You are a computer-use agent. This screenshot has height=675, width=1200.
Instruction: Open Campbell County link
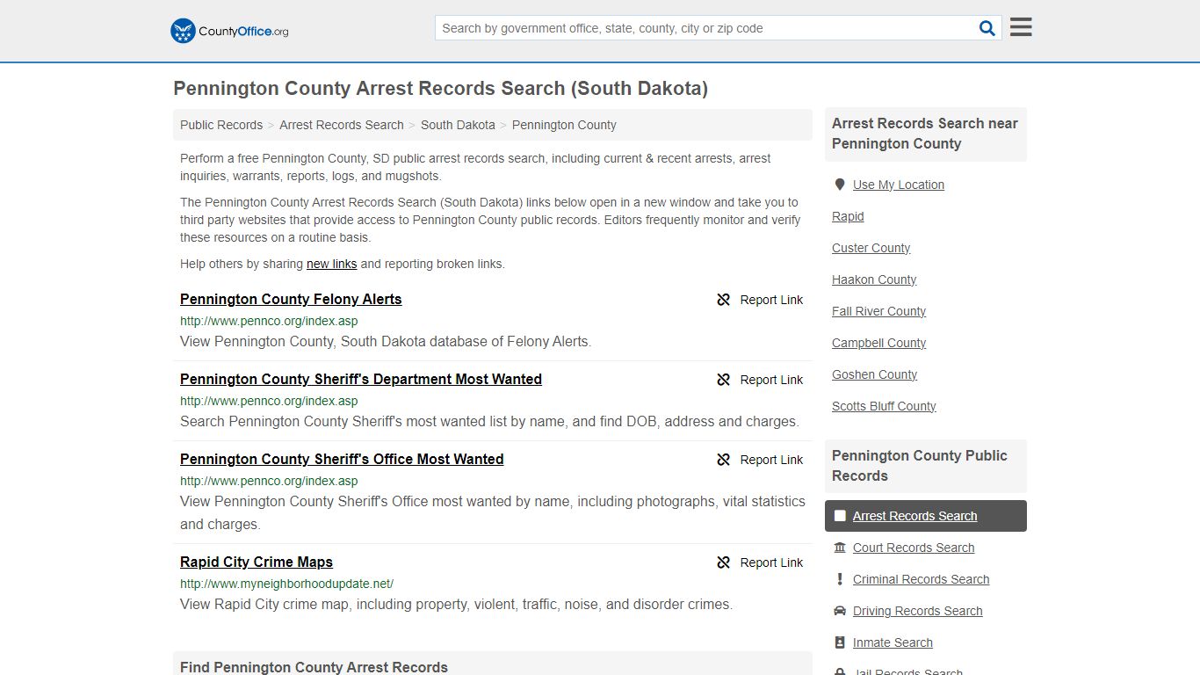pyautogui.click(x=878, y=343)
